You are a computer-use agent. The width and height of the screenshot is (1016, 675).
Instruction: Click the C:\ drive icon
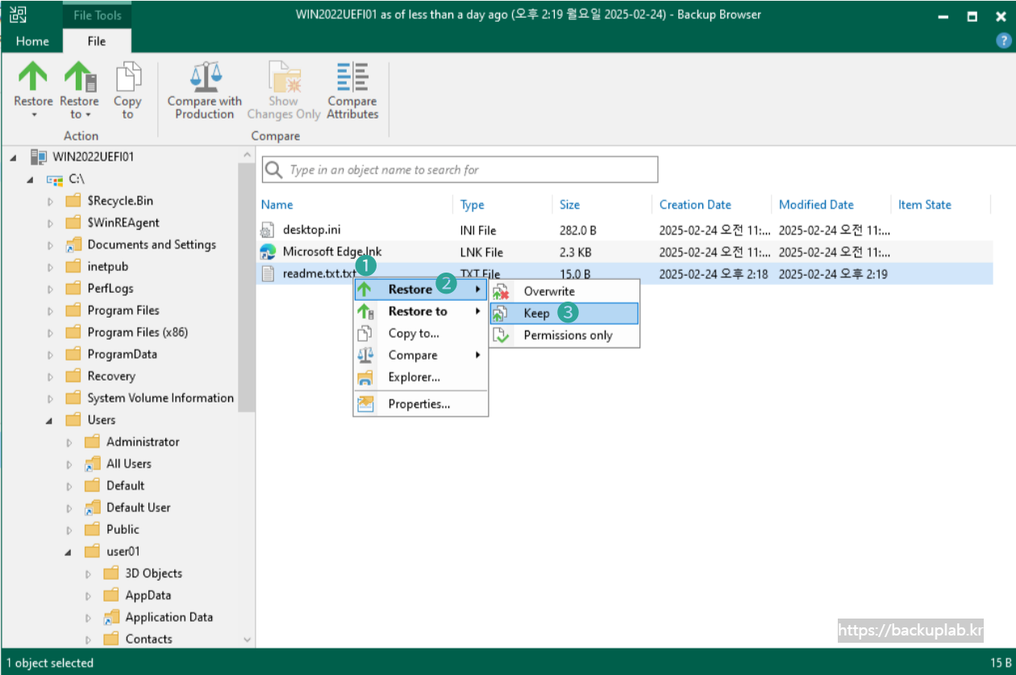(x=55, y=180)
